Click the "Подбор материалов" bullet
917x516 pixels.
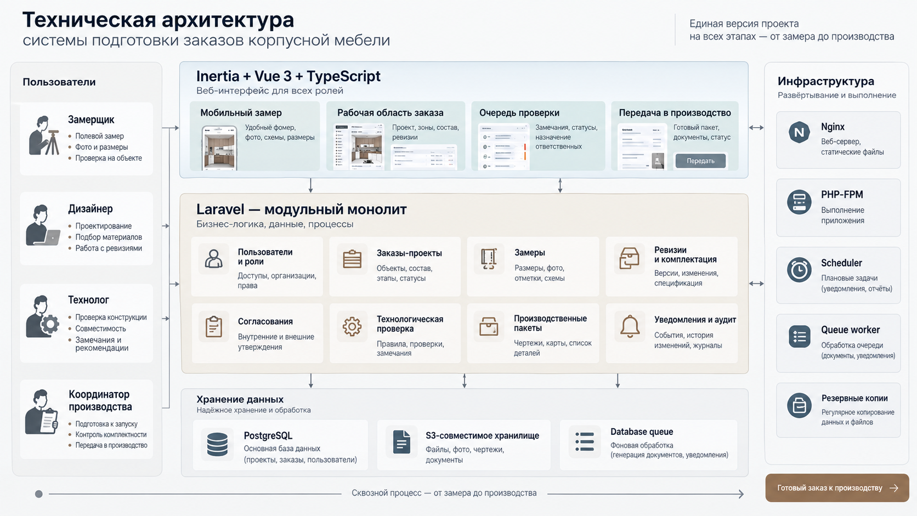(x=109, y=237)
